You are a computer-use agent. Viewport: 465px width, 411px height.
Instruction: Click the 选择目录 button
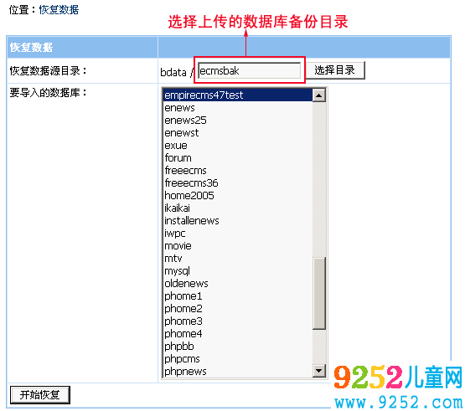pyautogui.click(x=335, y=70)
